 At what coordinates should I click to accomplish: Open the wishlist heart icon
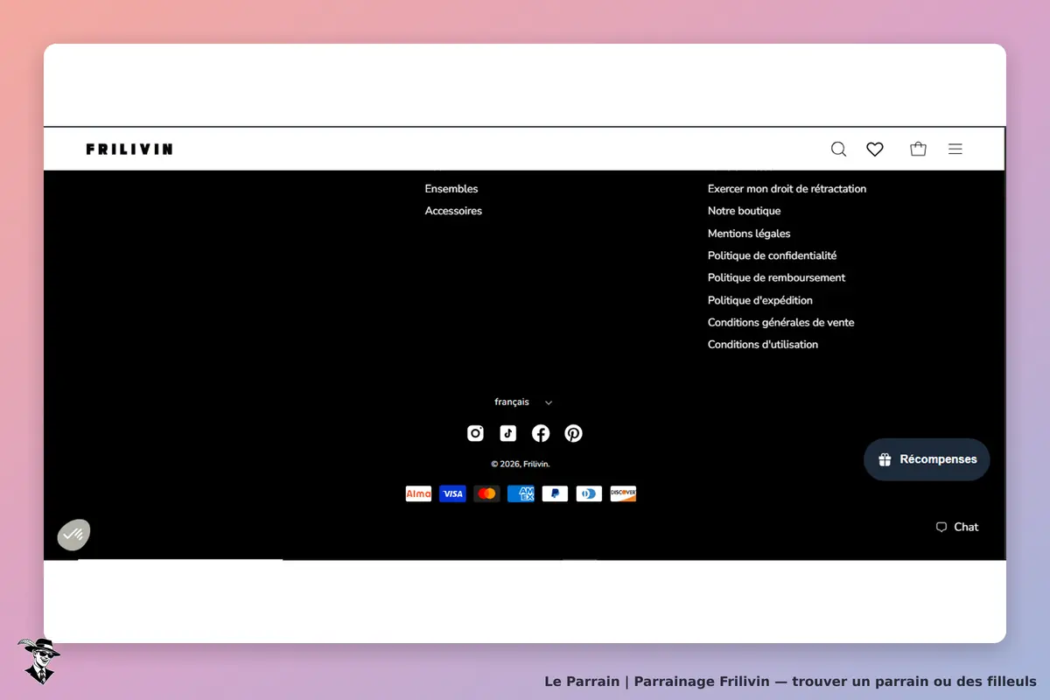(x=875, y=150)
